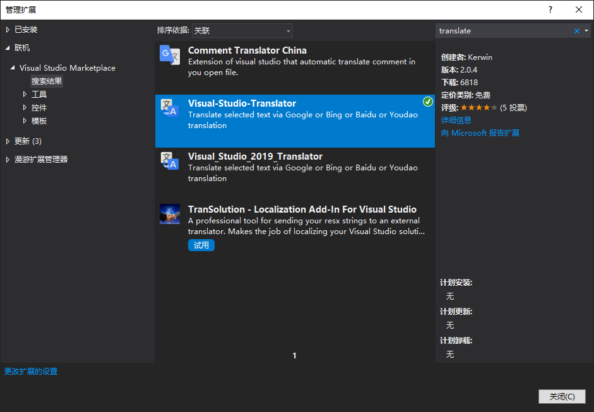This screenshot has width=594, height=412.
Task: Select the 模板 tree label
Action: click(x=39, y=121)
